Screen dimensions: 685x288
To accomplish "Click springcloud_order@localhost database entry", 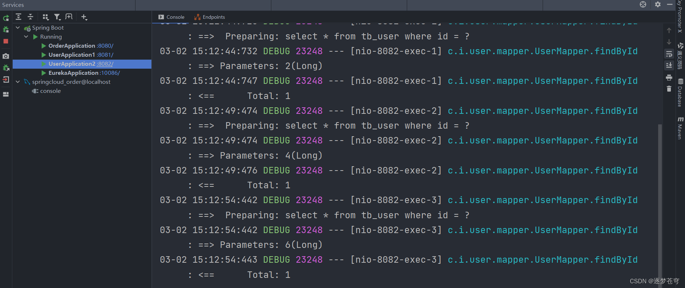I will coord(71,82).
